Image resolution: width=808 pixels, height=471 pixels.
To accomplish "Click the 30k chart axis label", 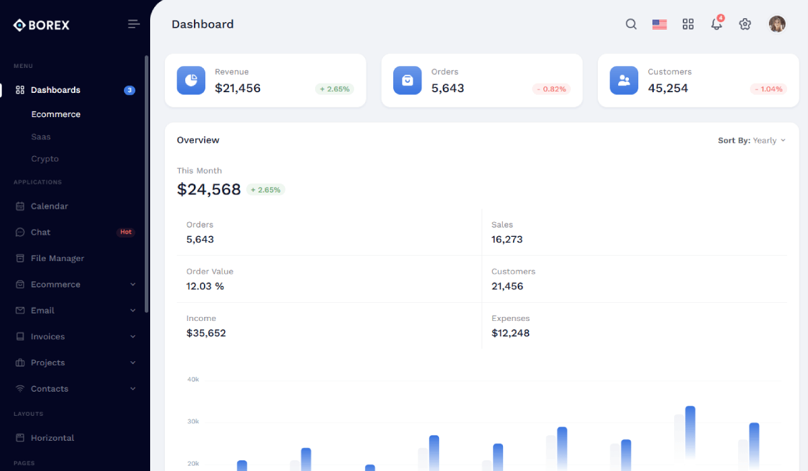I will coord(193,422).
